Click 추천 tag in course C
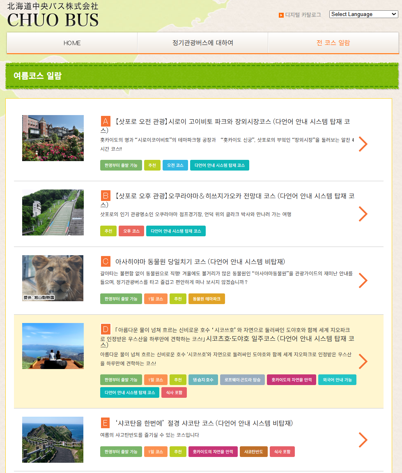This screenshot has width=402, height=473. click(x=178, y=299)
